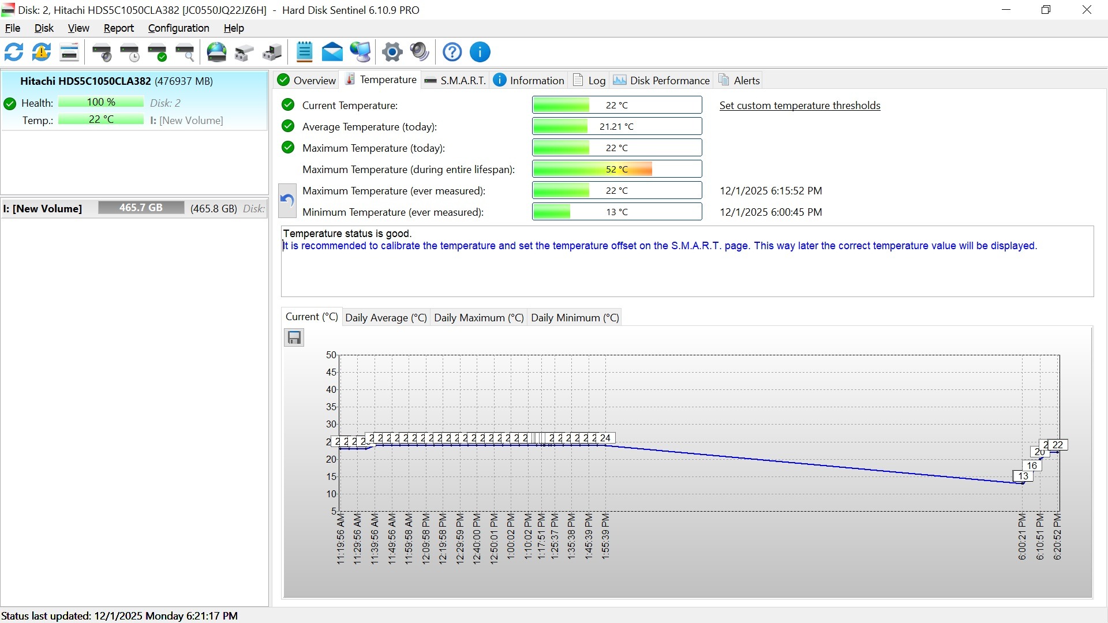This screenshot has width=1108, height=623.
Task: Click the blue reset temperature arrow button
Action: [287, 201]
